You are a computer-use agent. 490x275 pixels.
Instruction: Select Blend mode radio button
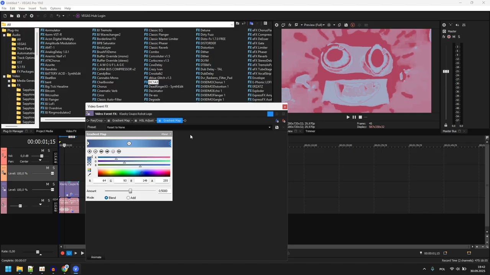coord(106,198)
